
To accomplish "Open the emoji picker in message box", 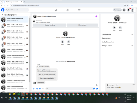I will point(94,88).
